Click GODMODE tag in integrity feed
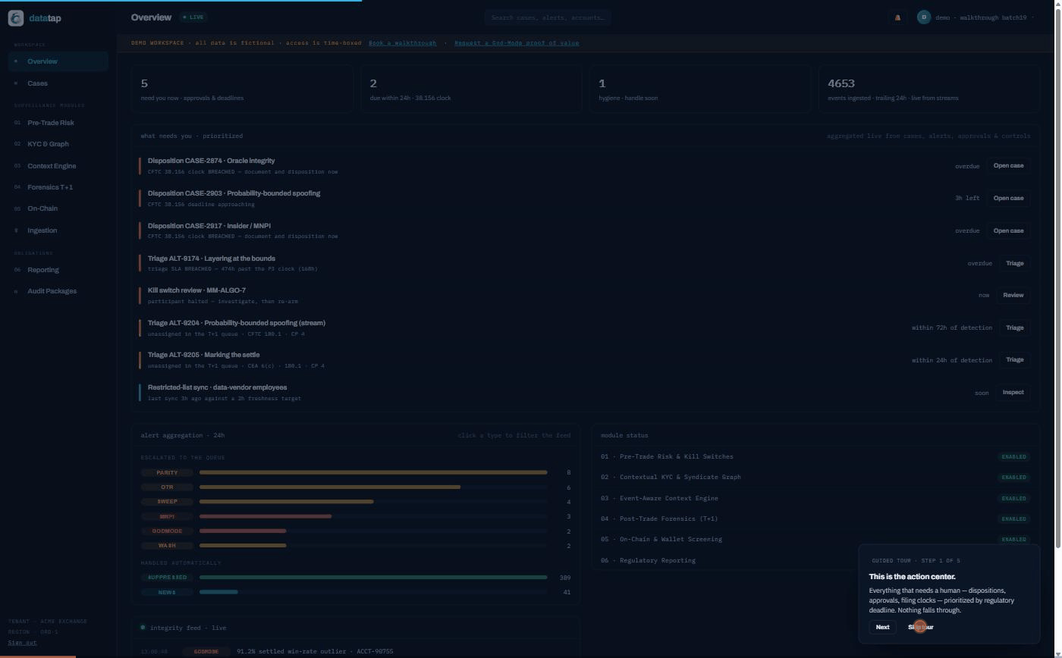1062x658 pixels. point(206,652)
